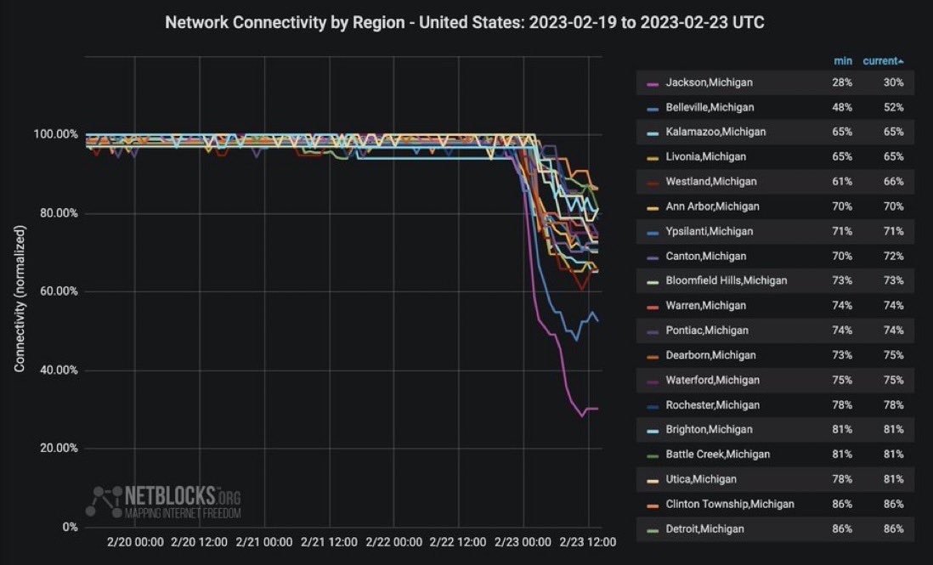The width and height of the screenshot is (933, 565).
Task: Select the Ypsilanti,Michigan series name in legend
Action: [x=710, y=232]
